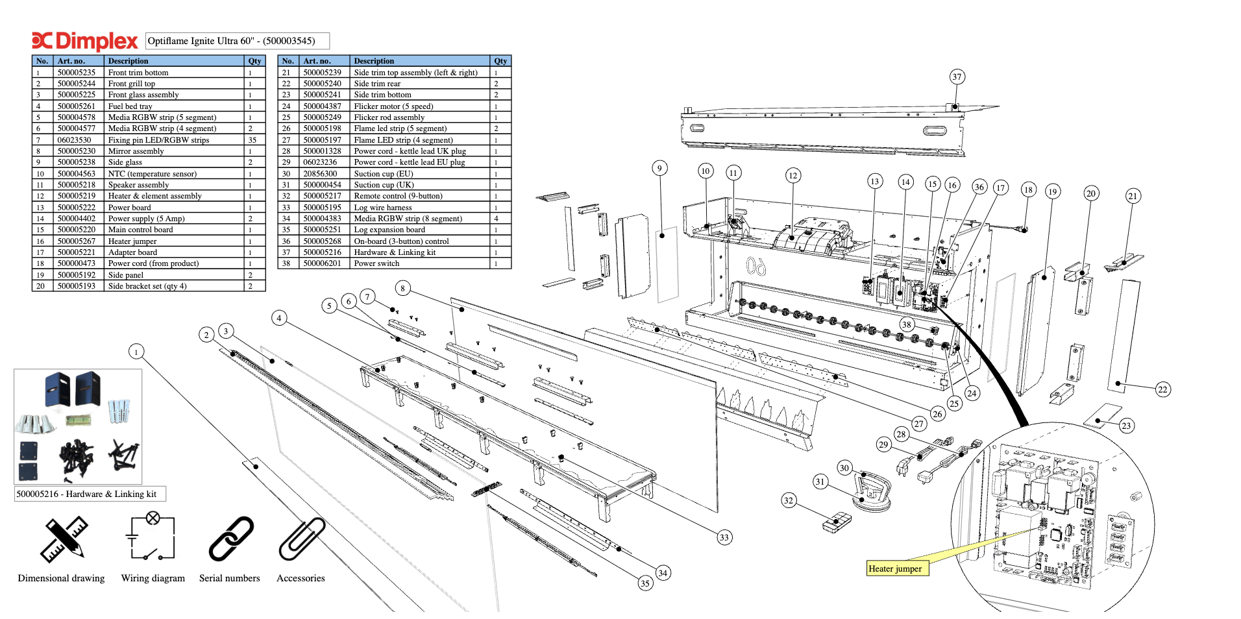Open the Accessories paperclip icon
The height and width of the screenshot is (619, 1241).
click(301, 539)
